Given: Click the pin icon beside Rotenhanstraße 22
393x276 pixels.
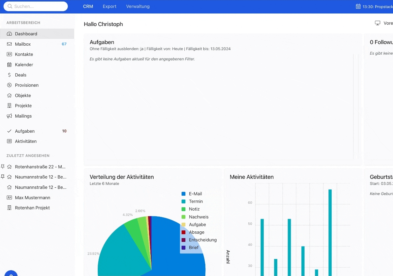Looking at the screenshot, I should pos(3,167).
